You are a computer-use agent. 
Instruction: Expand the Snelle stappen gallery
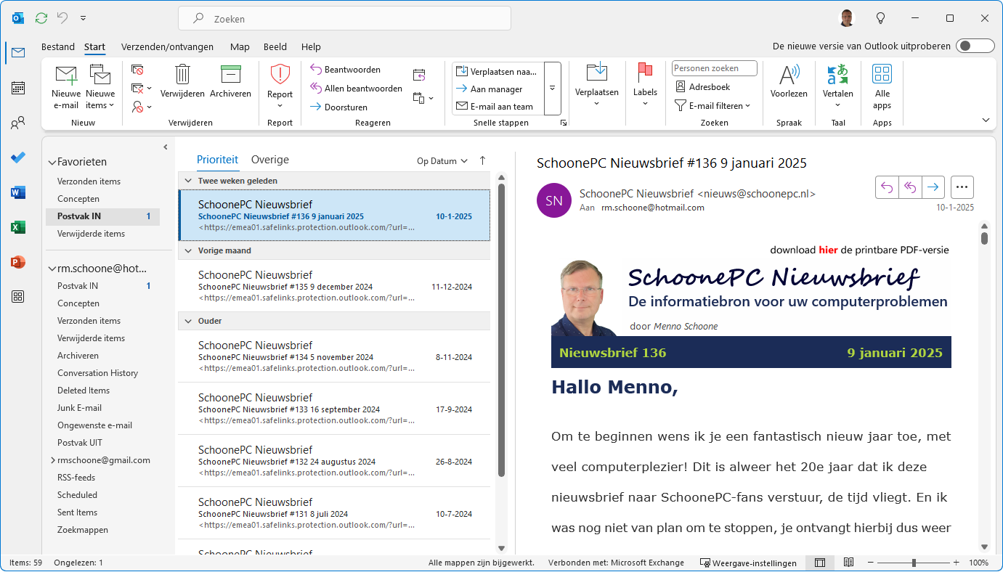click(x=552, y=89)
